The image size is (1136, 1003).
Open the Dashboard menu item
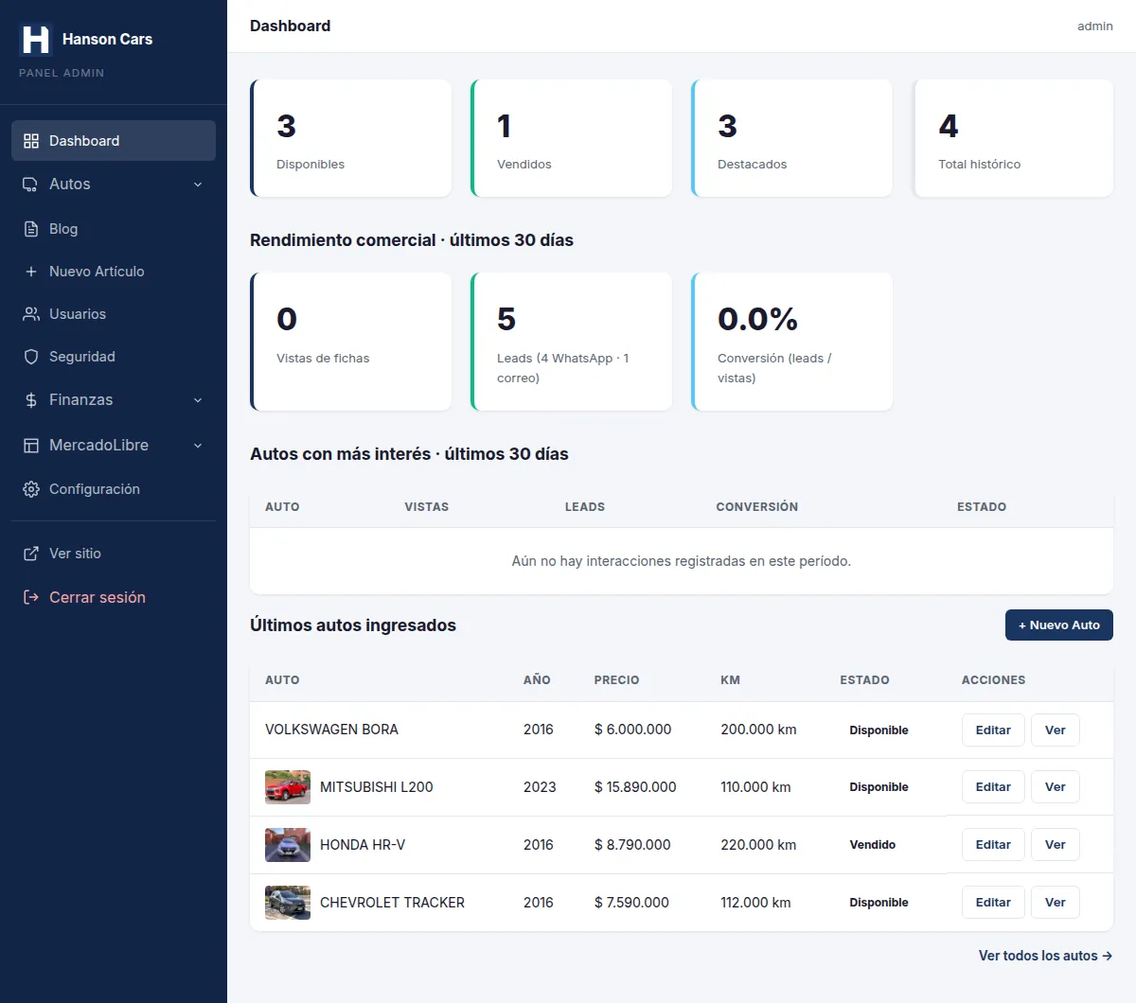click(114, 141)
